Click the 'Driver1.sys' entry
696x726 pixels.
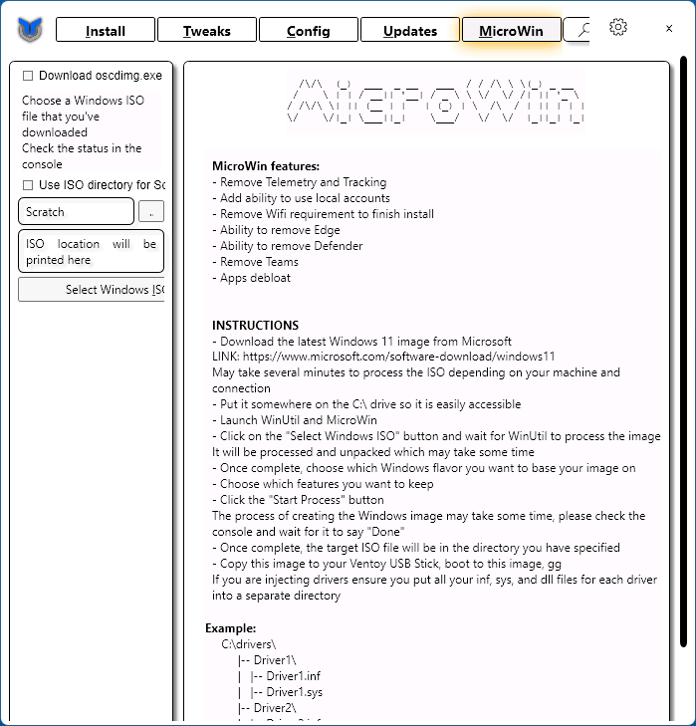click(295, 692)
